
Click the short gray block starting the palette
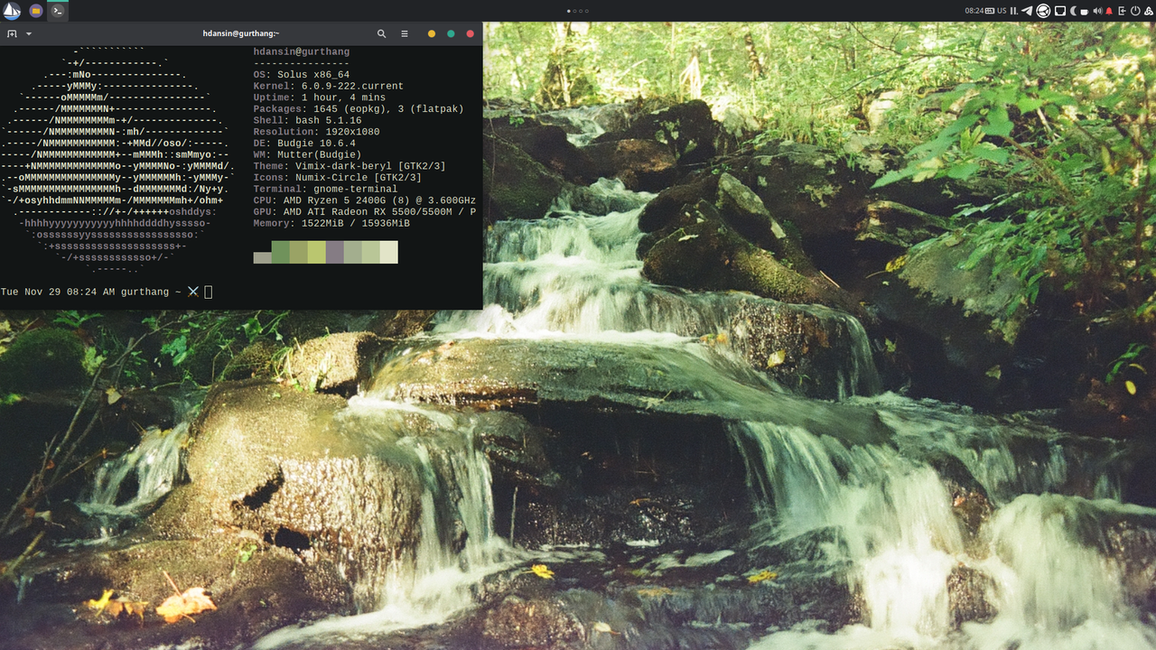[x=263, y=258]
